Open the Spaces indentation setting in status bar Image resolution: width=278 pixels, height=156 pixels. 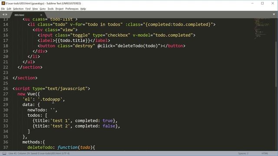point(243,153)
